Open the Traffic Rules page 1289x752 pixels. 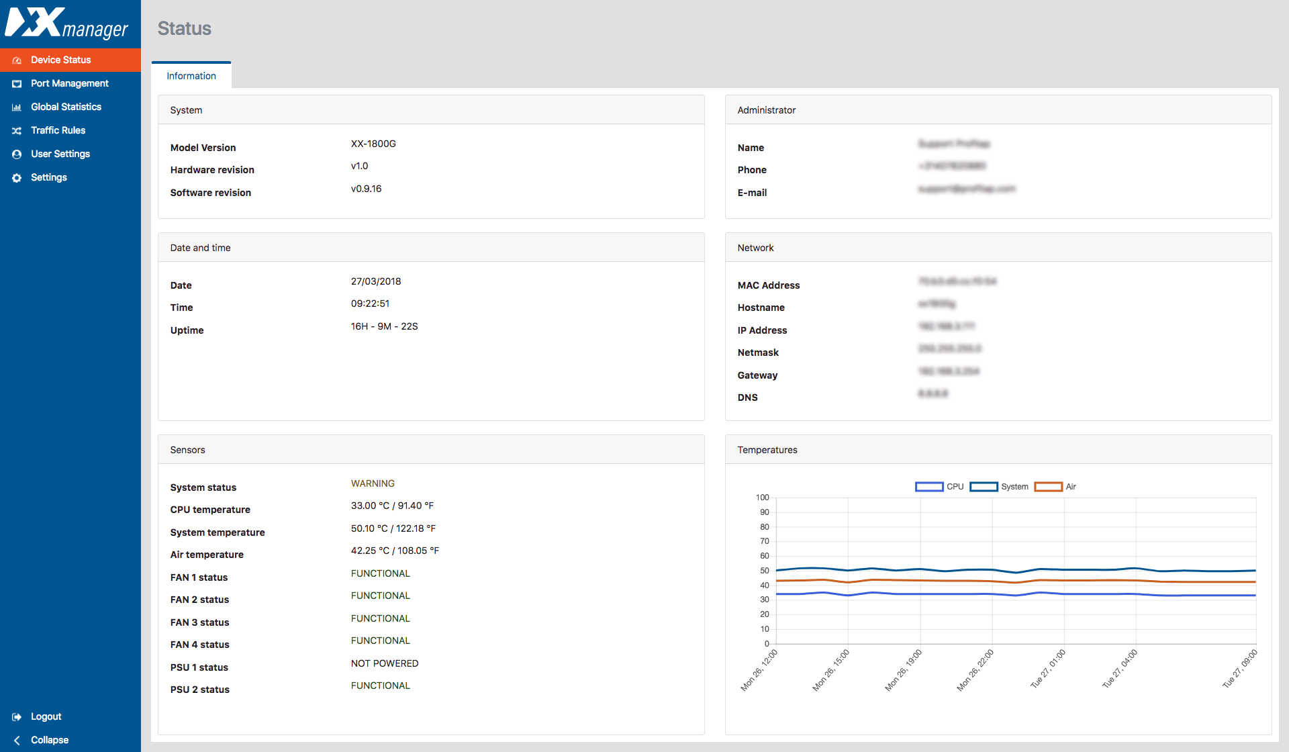click(x=58, y=130)
